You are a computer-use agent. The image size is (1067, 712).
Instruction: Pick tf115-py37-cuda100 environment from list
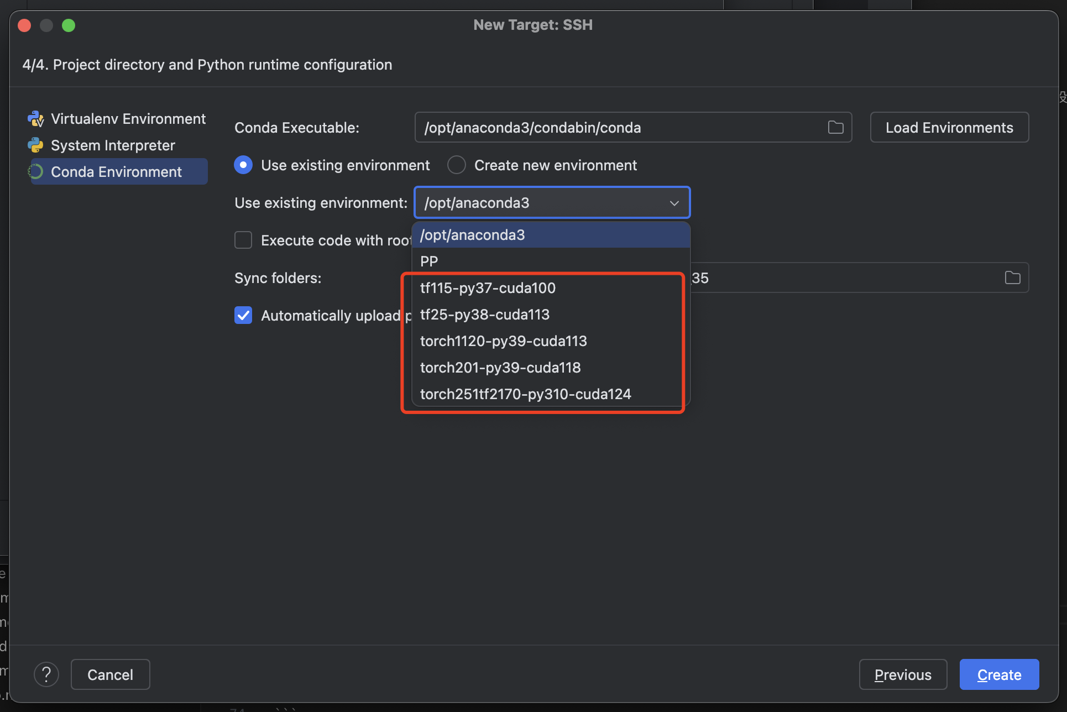click(x=488, y=288)
